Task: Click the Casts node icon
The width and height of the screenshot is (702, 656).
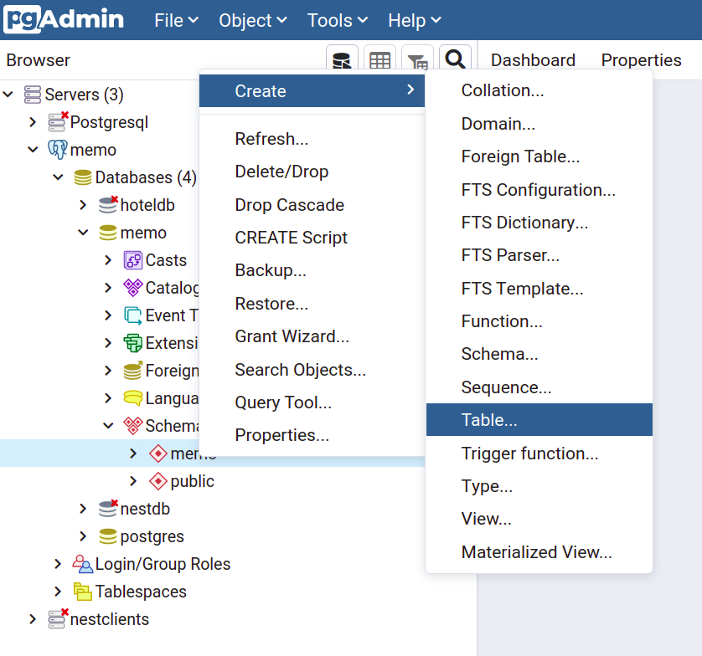Action: pos(133,260)
